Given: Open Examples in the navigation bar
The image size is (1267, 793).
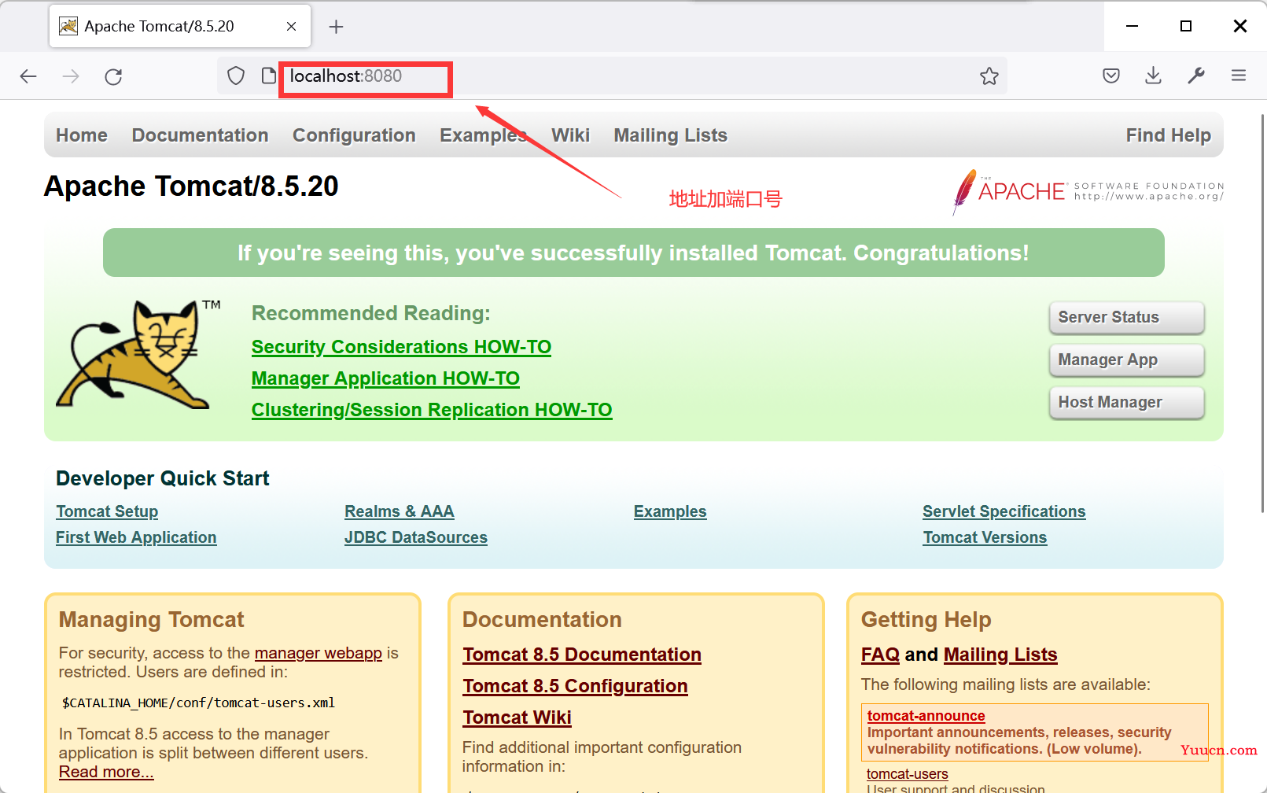Looking at the screenshot, I should pos(483,135).
